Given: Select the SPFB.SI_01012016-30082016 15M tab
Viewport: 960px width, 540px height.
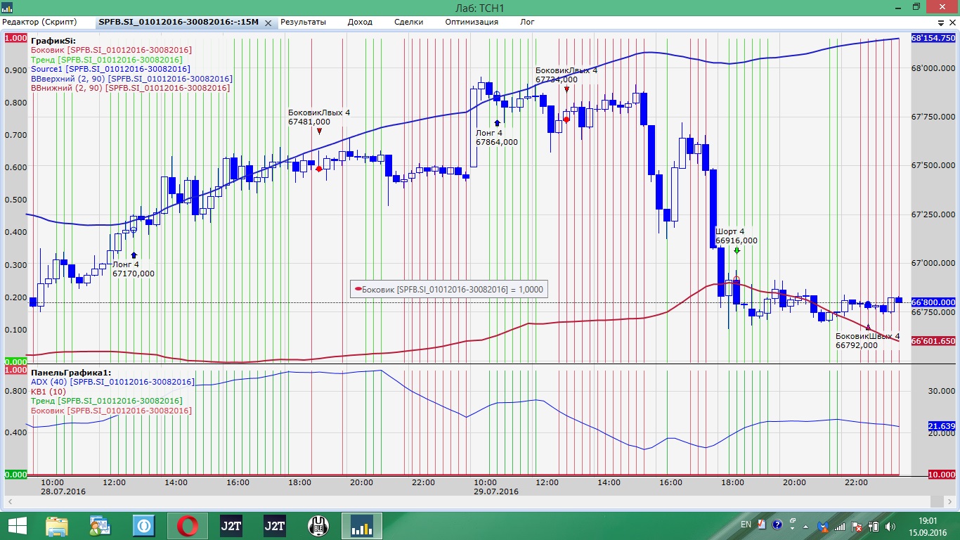Looking at the screenshot, I should 179,22.
